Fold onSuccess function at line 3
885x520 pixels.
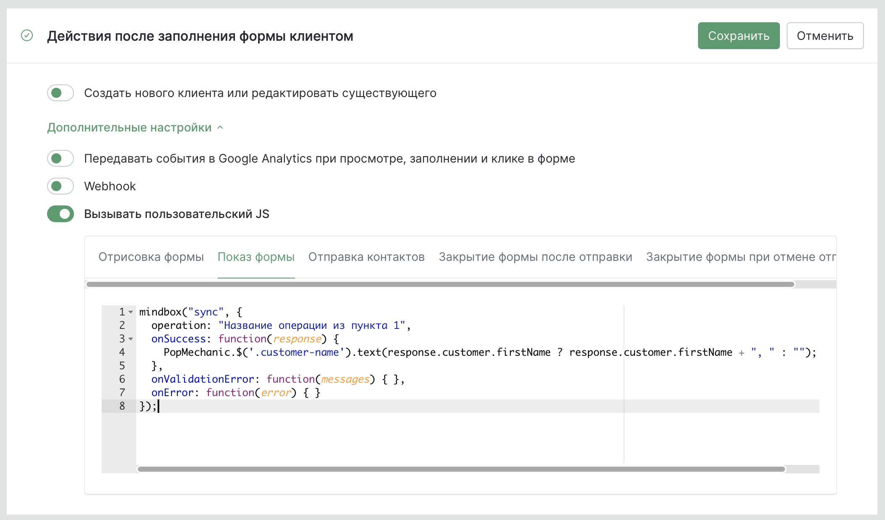(x=131, y=339)
